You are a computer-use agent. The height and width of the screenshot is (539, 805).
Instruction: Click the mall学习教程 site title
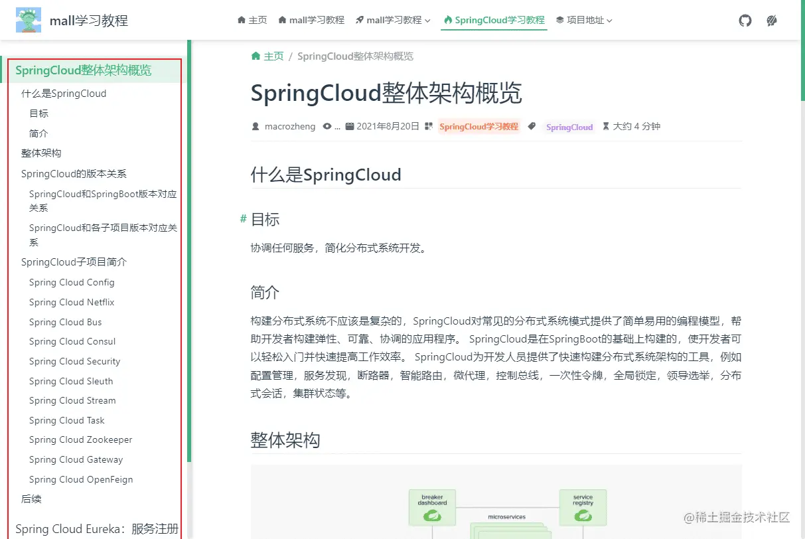(x=89, y=21)
